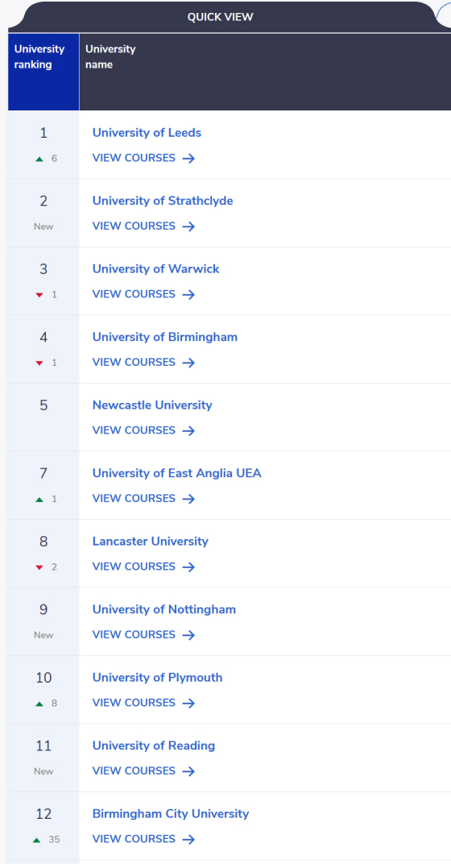
Task: Select the University name column header
Action: tap(265, 72)
